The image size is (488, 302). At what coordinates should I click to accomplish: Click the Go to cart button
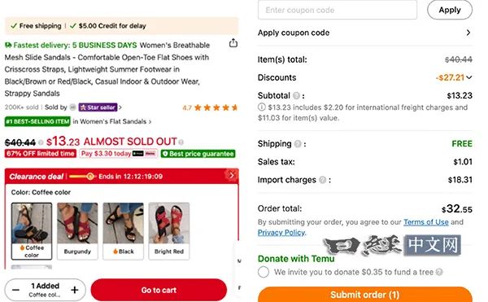point(159,290)
